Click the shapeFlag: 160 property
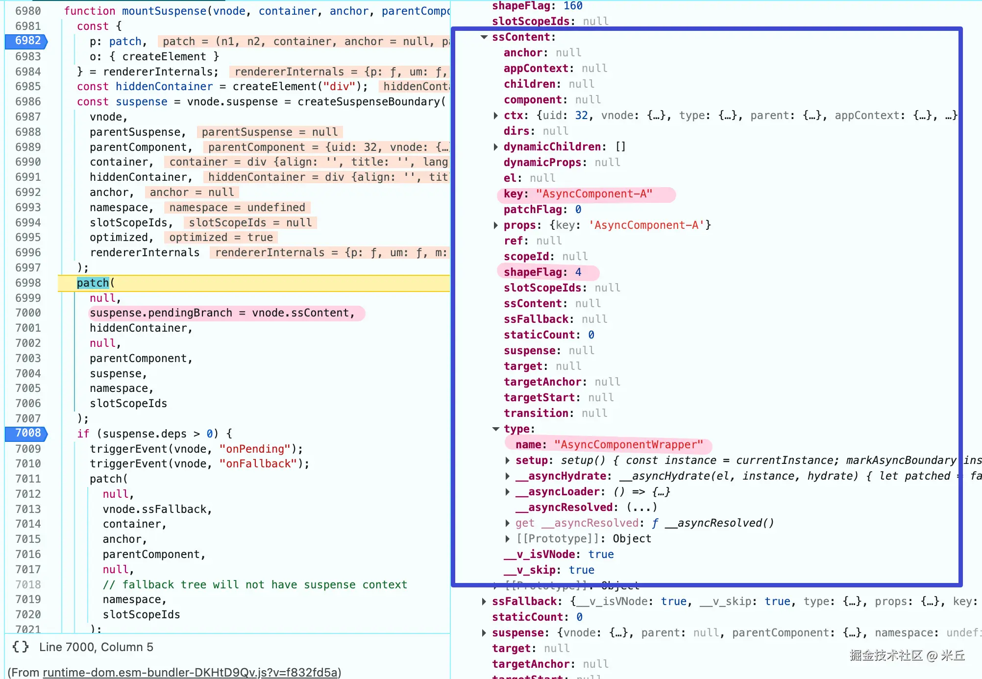 (537, 6)
